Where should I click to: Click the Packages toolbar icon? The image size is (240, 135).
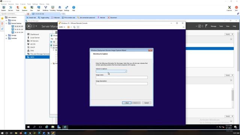coord(60,8)
